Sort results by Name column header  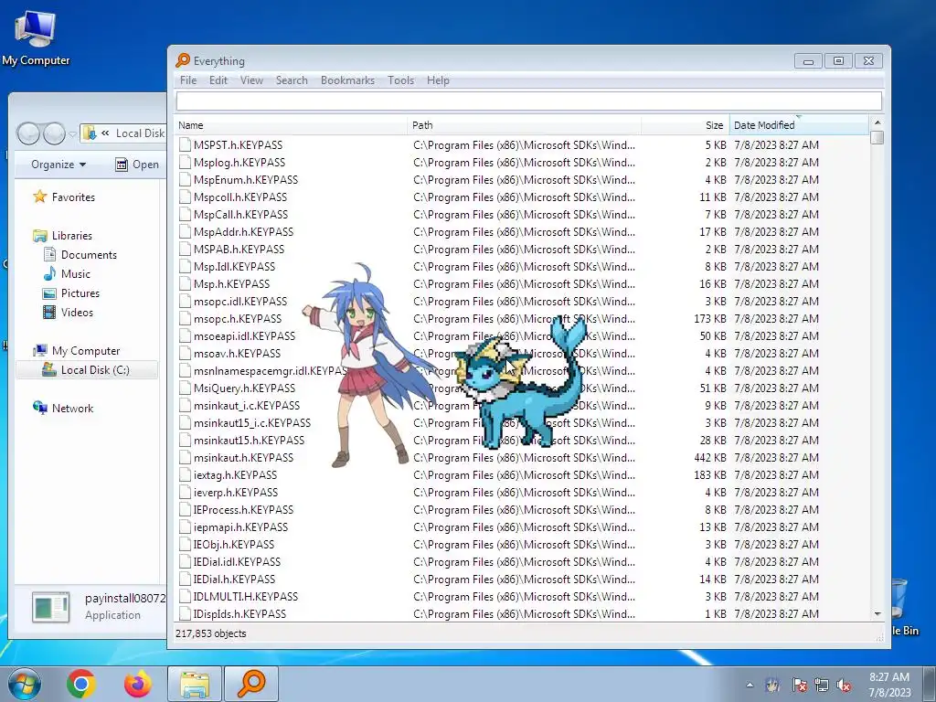292,125
